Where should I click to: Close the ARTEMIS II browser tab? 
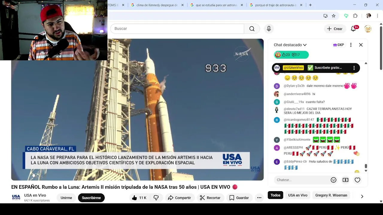(x=123, y=5)
